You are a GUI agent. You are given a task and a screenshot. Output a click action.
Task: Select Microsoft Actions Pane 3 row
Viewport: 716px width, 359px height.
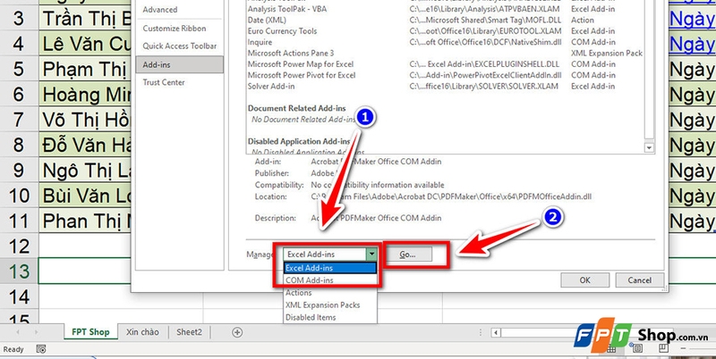pos(445,54)
